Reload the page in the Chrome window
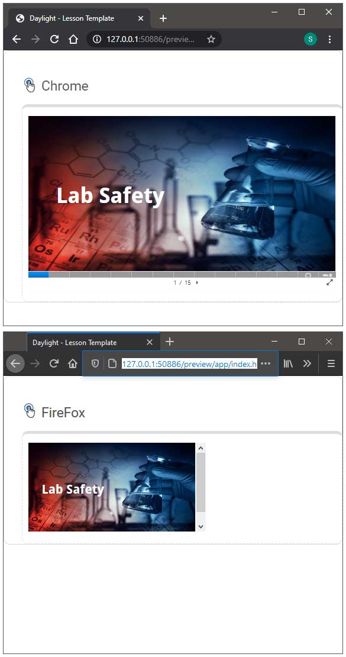Image resolution: width=346 pixels, height=657 pixels. [54, 40]
